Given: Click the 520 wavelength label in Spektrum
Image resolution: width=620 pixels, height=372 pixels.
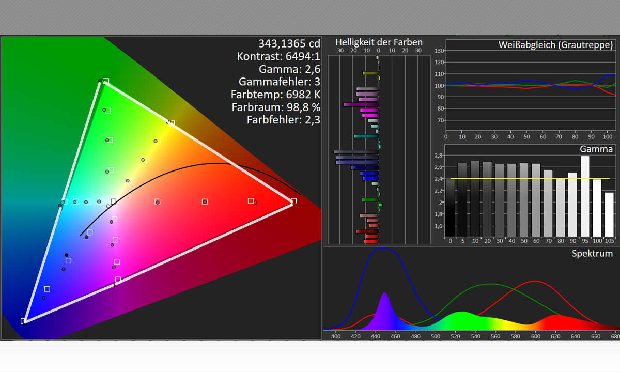Looking at the screenshot, I should (455, 336).
